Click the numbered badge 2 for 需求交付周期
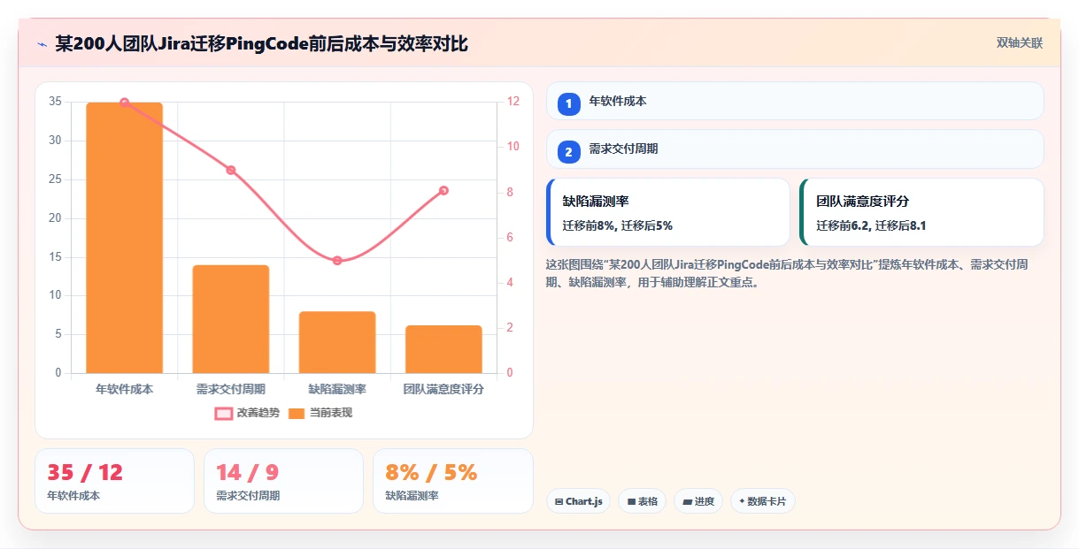This screenshot has height=549, width=1079. click(x=569, y=151)
